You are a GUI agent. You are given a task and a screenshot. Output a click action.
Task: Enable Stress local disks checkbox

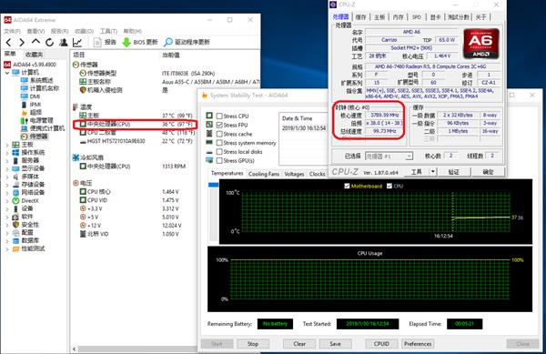[219, 152]
